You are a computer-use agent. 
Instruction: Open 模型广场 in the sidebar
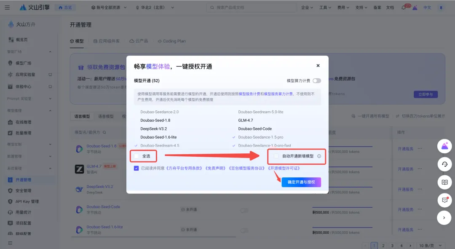(x=24, y=63)
